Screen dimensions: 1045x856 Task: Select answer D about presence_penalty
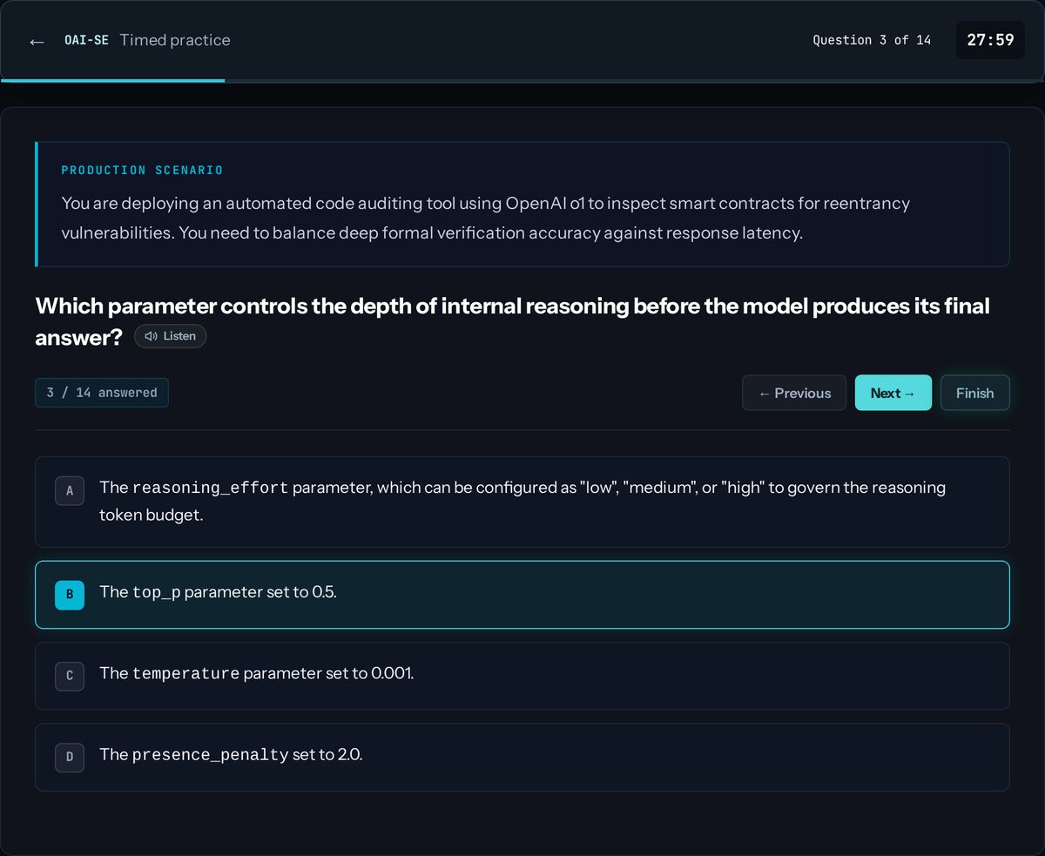[522, 757]
